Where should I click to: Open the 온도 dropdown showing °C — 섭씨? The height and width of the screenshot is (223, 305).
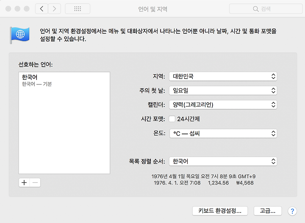coord(223,133)
